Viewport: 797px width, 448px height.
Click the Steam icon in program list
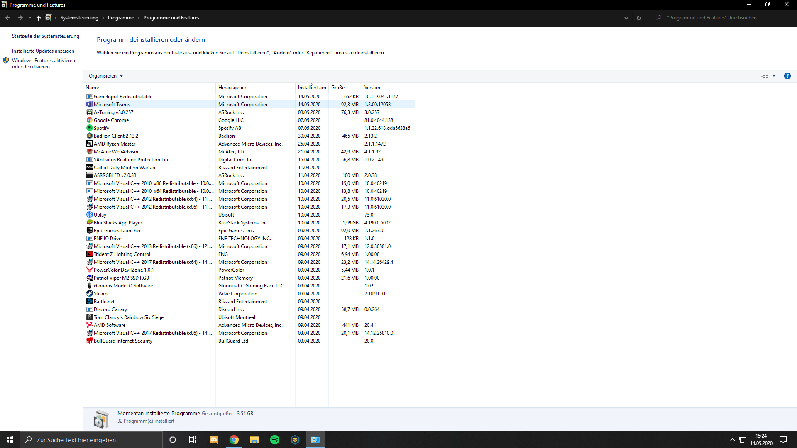coord(89,293)
